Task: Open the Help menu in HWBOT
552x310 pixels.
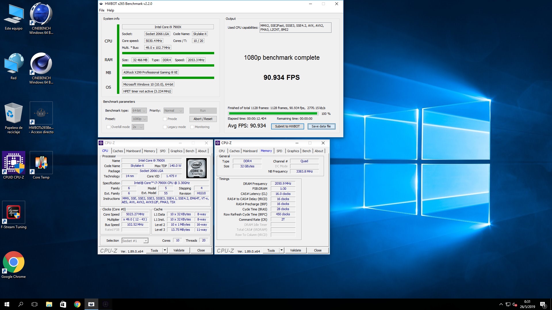Action: [x=110, y=10]
